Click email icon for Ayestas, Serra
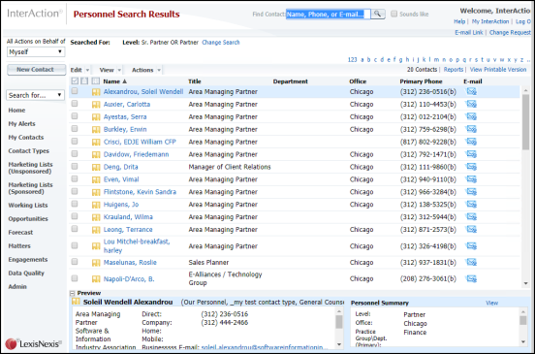Image resolution: width=535 pixels, height=354 pixels. (x=472, y=116)
